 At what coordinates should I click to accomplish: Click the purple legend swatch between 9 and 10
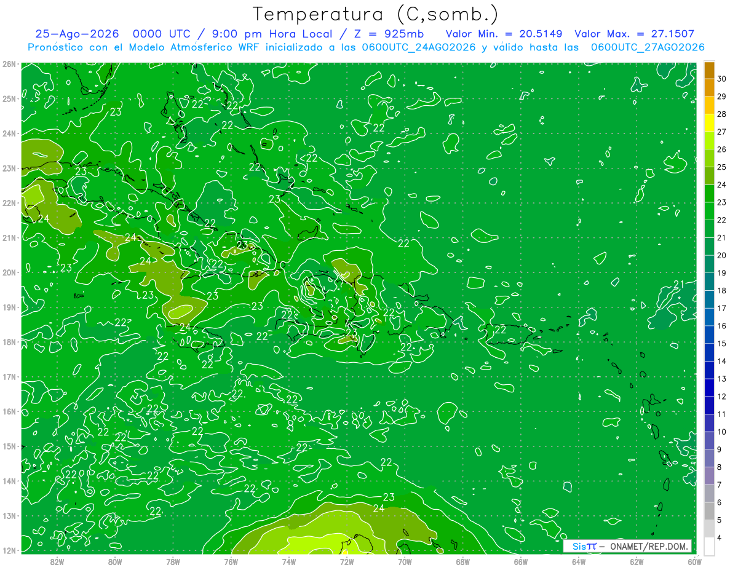pyautogui.click(x=709, y=440)
